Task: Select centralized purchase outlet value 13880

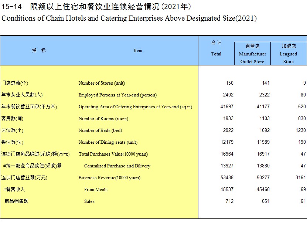Action: 263,166
